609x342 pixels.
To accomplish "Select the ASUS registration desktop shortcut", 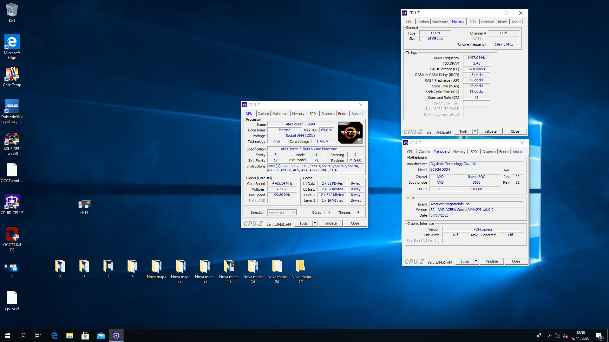I will click(12, 111).
